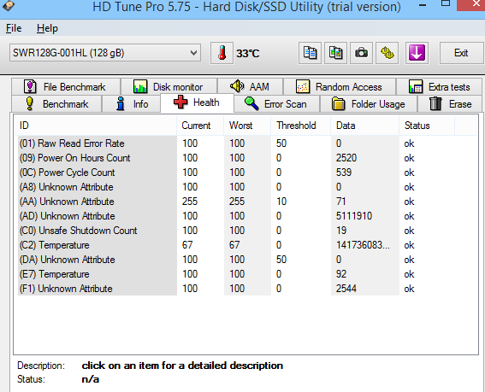
Task: Maximize the HD Tune Pro window
Action: click(446, 3)
